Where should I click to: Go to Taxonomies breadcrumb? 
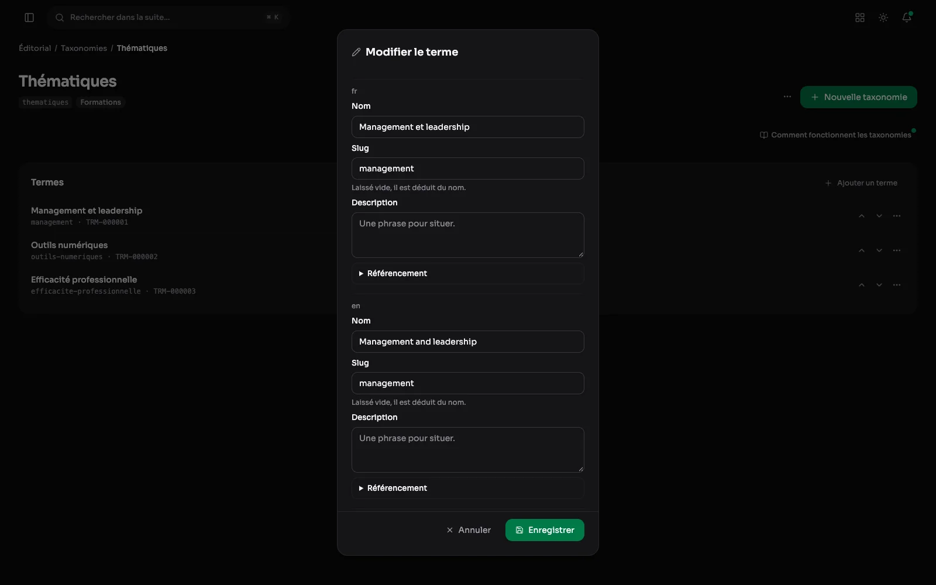(x=84, y=48)
